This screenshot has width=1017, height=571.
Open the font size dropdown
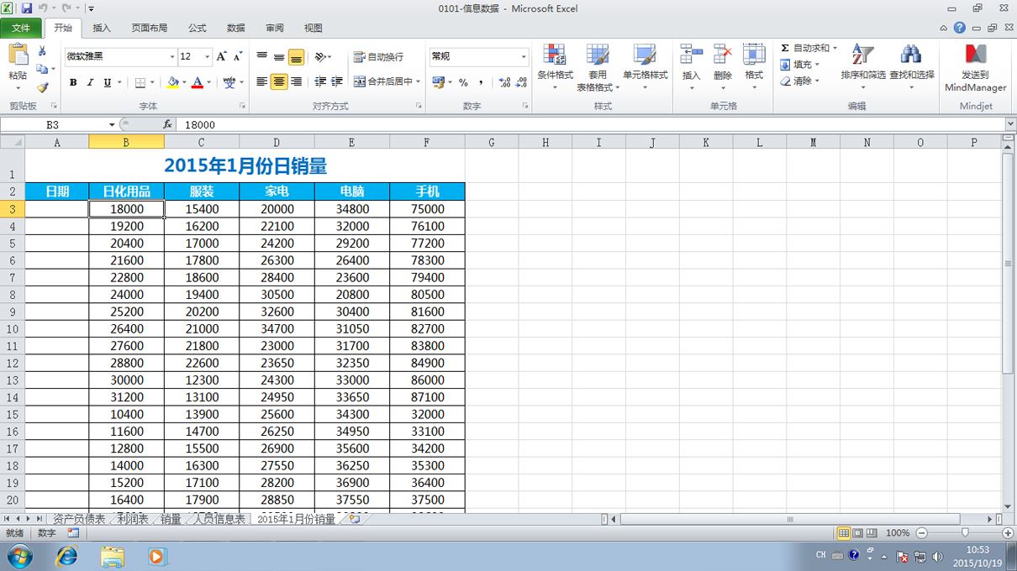(208, 56)
